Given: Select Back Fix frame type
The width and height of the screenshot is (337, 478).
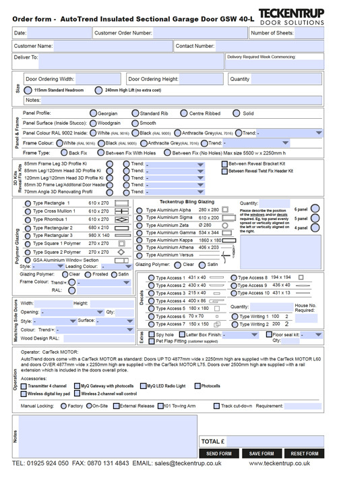Looking at the screenshot, I should (x=64, y=153).
